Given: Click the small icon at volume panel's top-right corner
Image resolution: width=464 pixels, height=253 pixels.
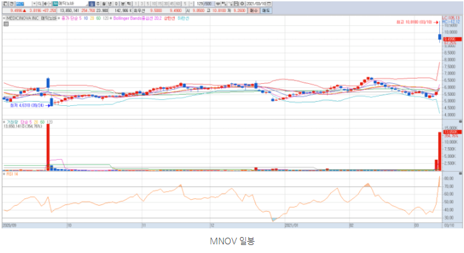Looking at the screenshot, I should click(x=460, y=121).
